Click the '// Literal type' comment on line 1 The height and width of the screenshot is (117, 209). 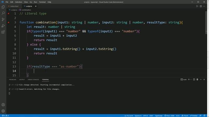coord(33,14)
